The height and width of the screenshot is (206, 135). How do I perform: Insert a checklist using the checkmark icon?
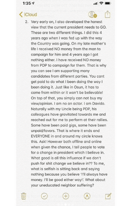click(45, 196)
